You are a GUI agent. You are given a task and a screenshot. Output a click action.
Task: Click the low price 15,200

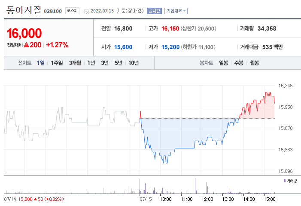170,47
